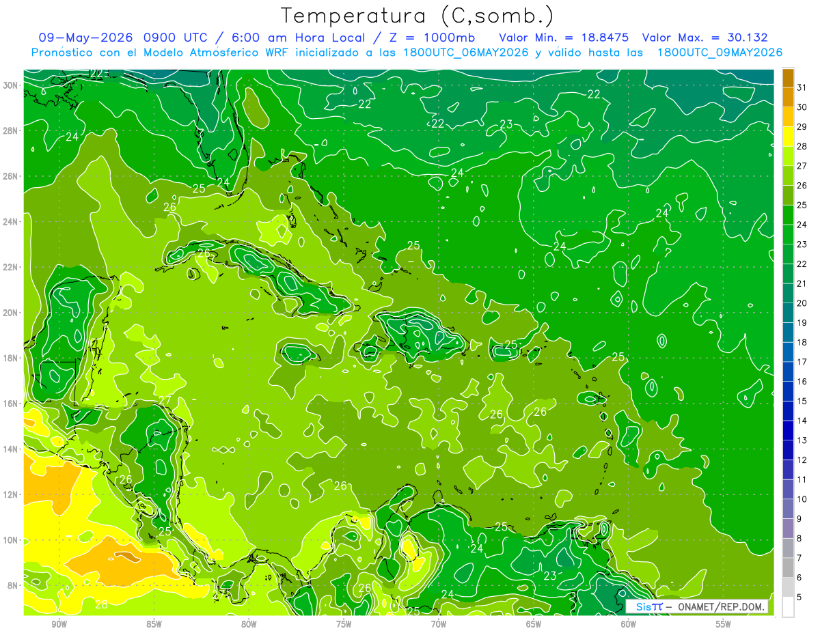Click the 5 label on the color scale
This screenshot has width=820, height=633.
click(800, 597)
